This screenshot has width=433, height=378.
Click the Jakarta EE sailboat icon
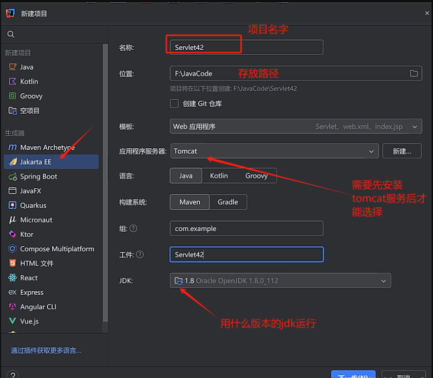pos(13,162)
